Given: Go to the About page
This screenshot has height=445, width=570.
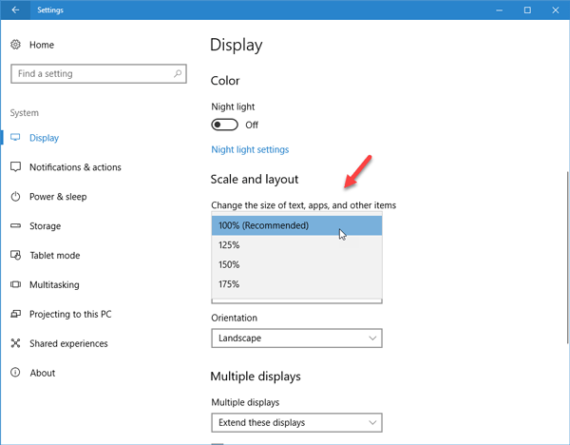Looking at the screenshot, I should pyautogui.click(x=42, y=373).
